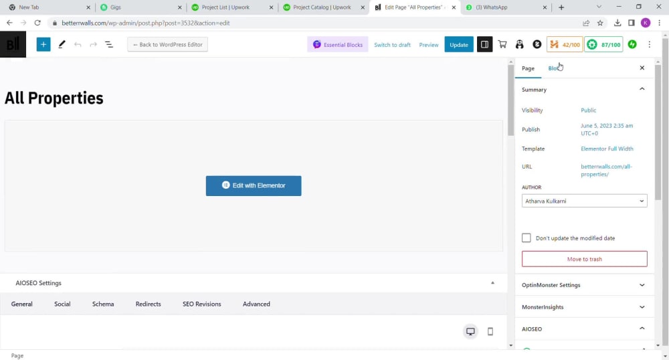Screen dimensions: 669x360
Task: Select the mobile preview icon in AIOSEO
Action: point(490,331)
